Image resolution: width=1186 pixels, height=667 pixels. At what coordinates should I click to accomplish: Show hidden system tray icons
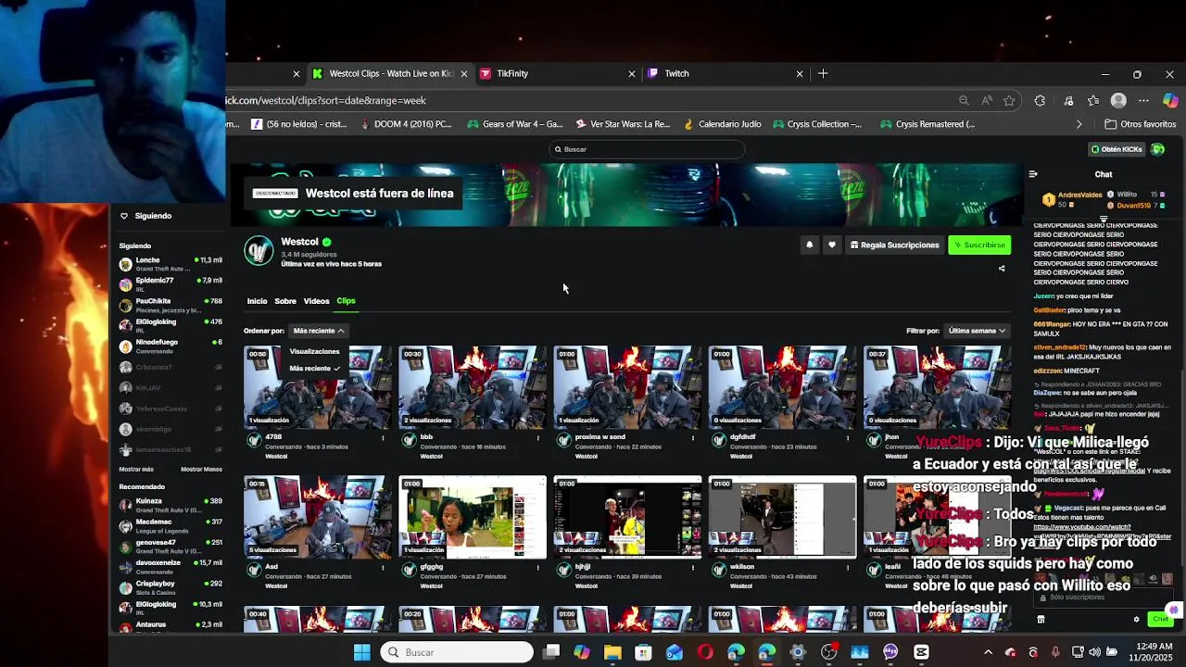pyautogui.click(x=988, y=652)
